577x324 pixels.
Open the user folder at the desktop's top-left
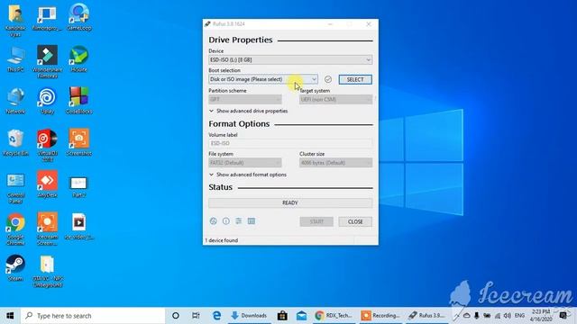tap(15, 21)
